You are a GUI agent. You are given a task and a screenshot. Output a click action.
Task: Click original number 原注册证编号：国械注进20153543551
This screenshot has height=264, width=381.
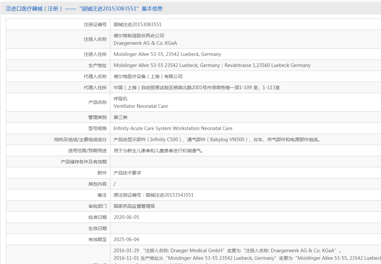point(153,195)
